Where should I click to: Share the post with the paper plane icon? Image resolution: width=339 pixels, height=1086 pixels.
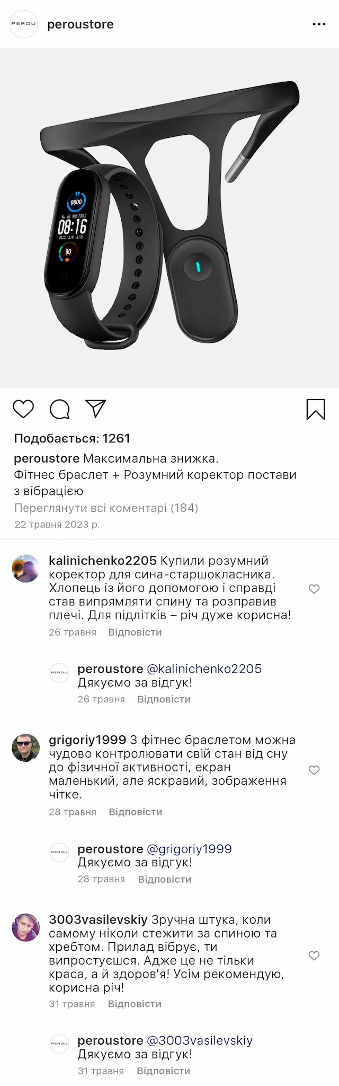[96, 409]
